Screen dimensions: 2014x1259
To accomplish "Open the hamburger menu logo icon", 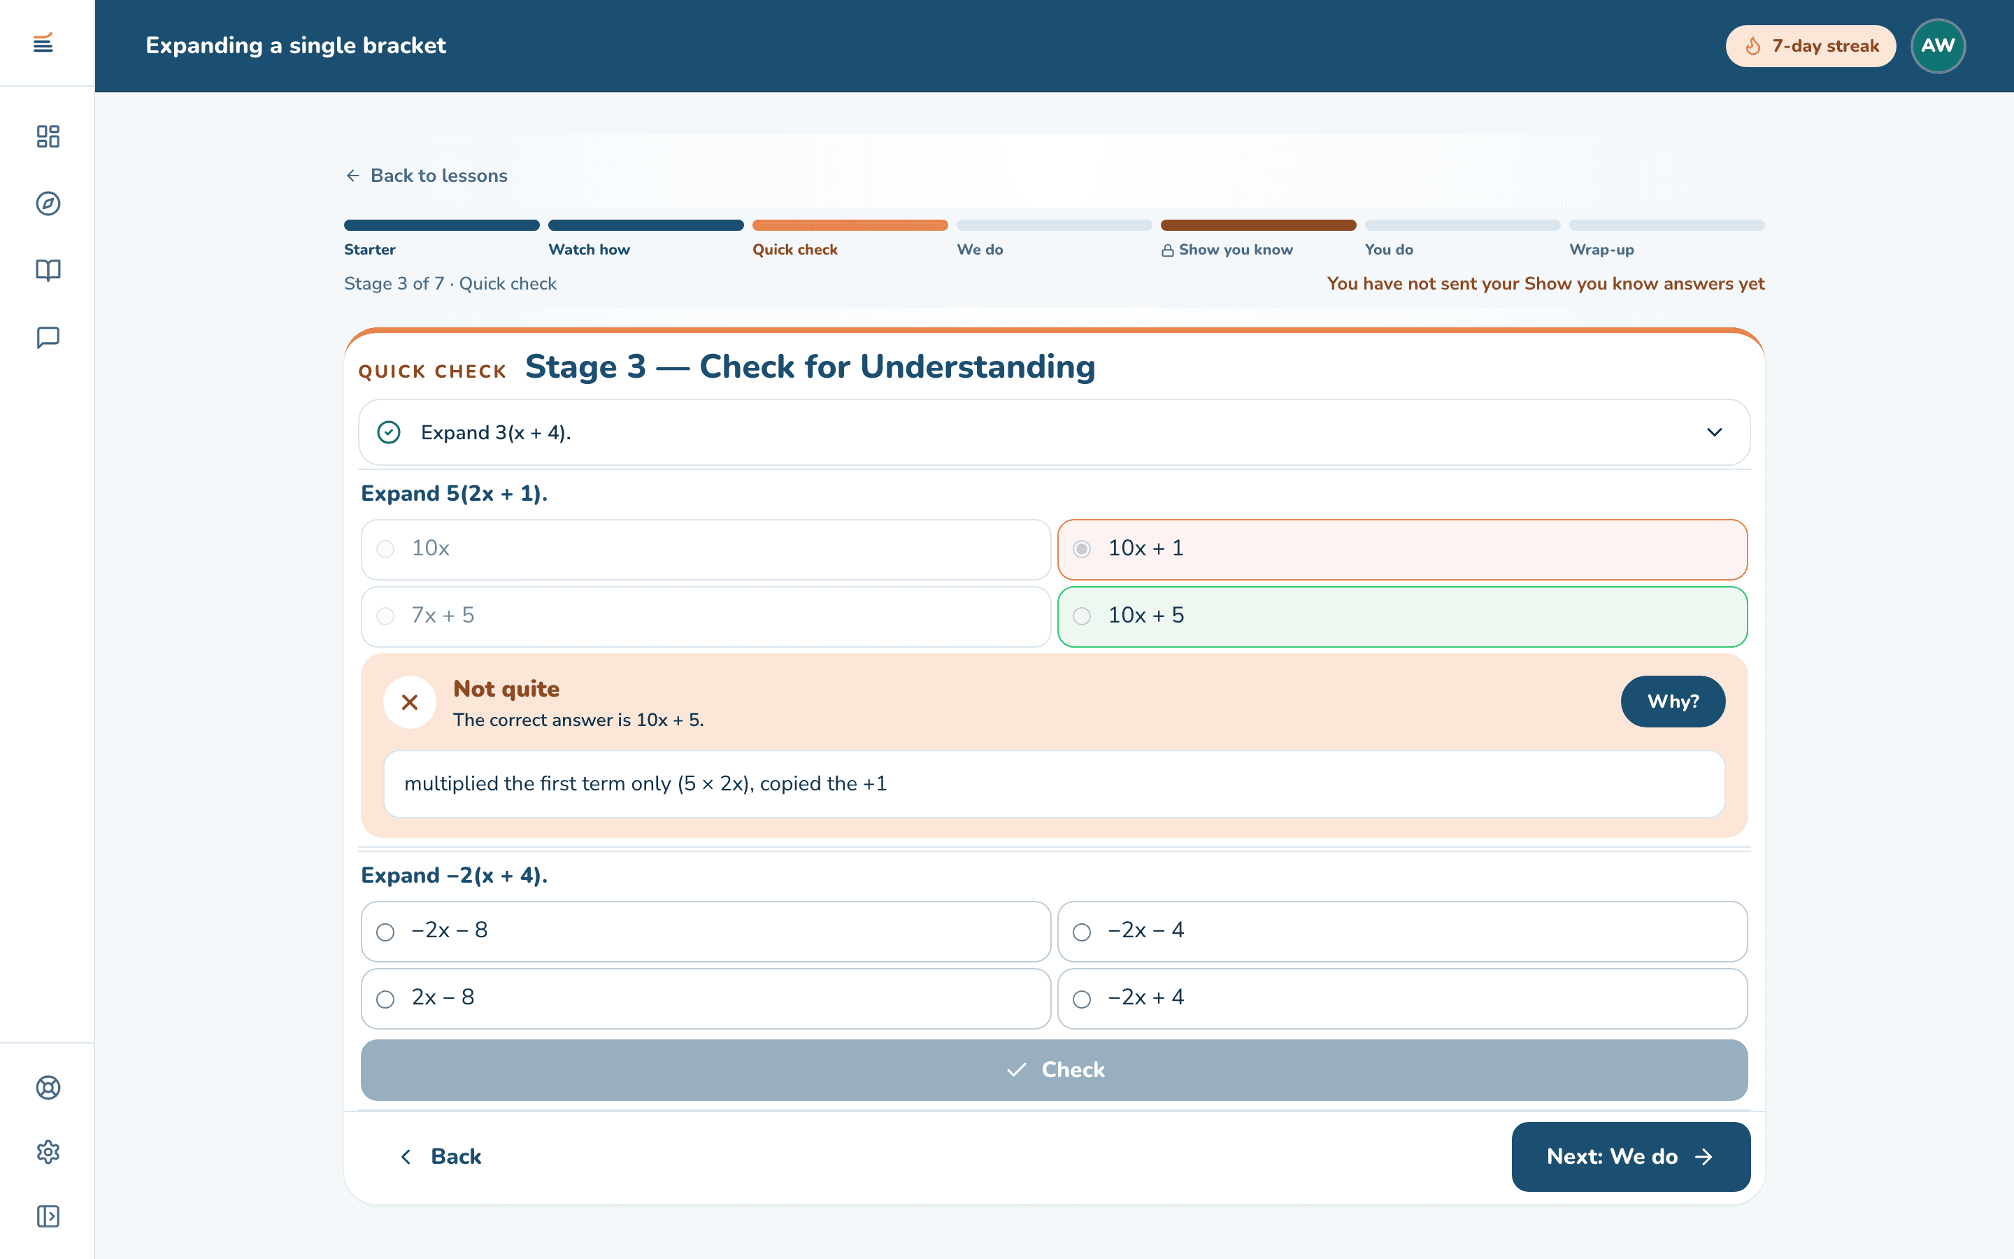I will tap(43, 43).
